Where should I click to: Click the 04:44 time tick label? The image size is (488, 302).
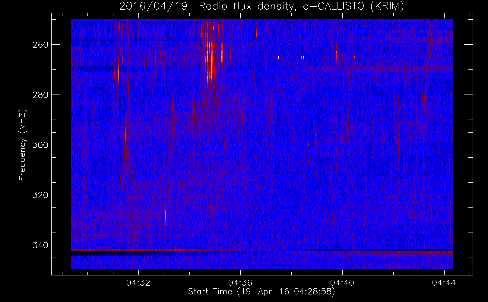click(444, 283)
